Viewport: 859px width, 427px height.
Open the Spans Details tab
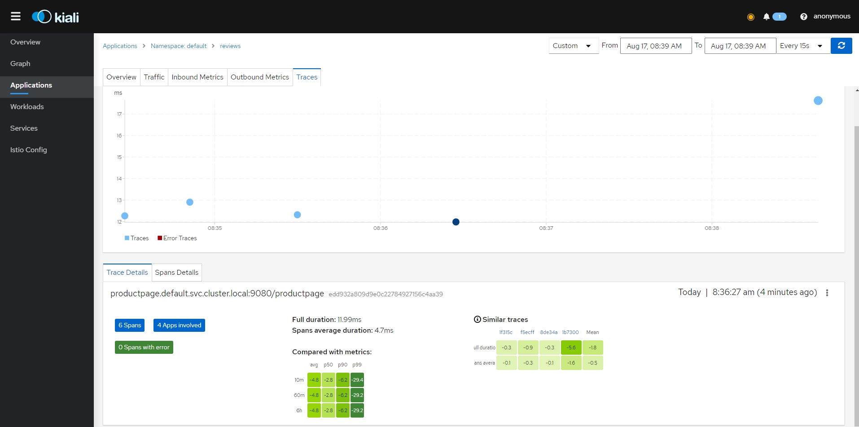coord(176,273)
